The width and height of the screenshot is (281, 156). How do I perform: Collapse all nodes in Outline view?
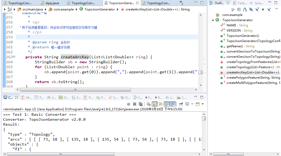239,9
